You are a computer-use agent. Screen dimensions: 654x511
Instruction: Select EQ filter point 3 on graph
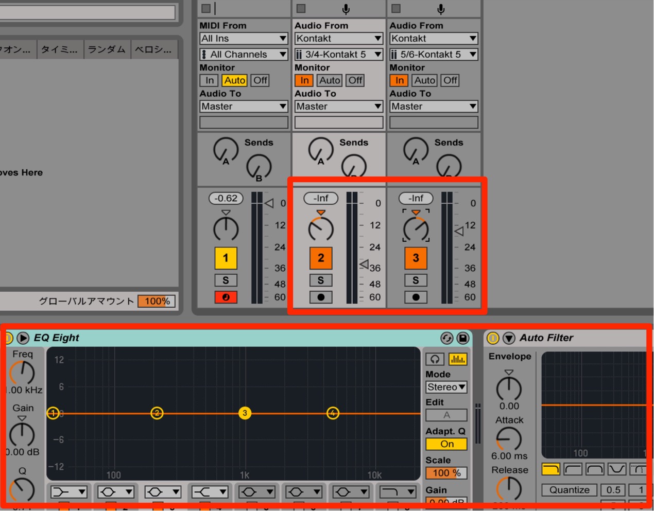point(245,413)
